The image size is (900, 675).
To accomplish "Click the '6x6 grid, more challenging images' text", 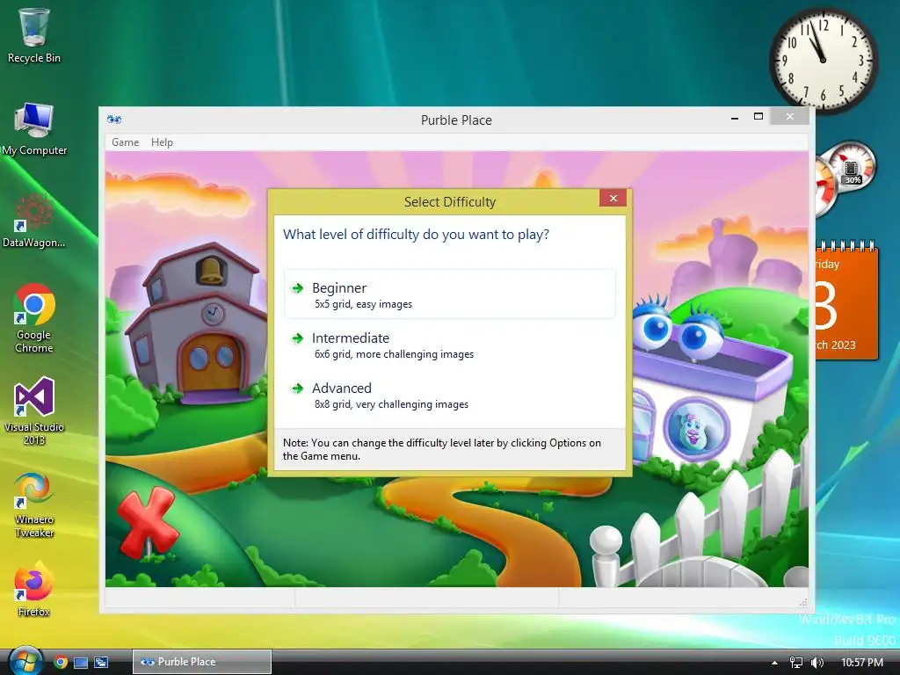I will tap(395, 354).
